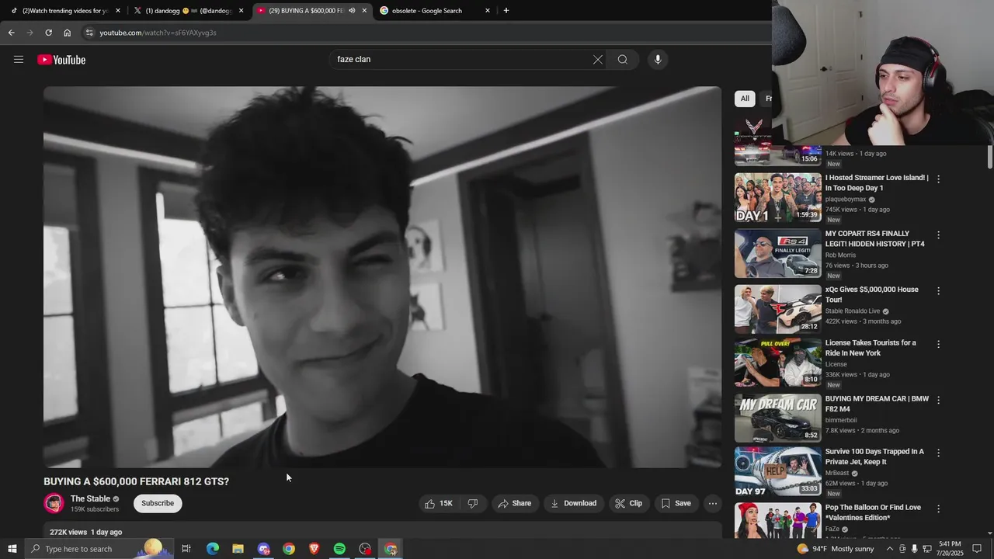
Task: Share the video
Action: point(515,503)
